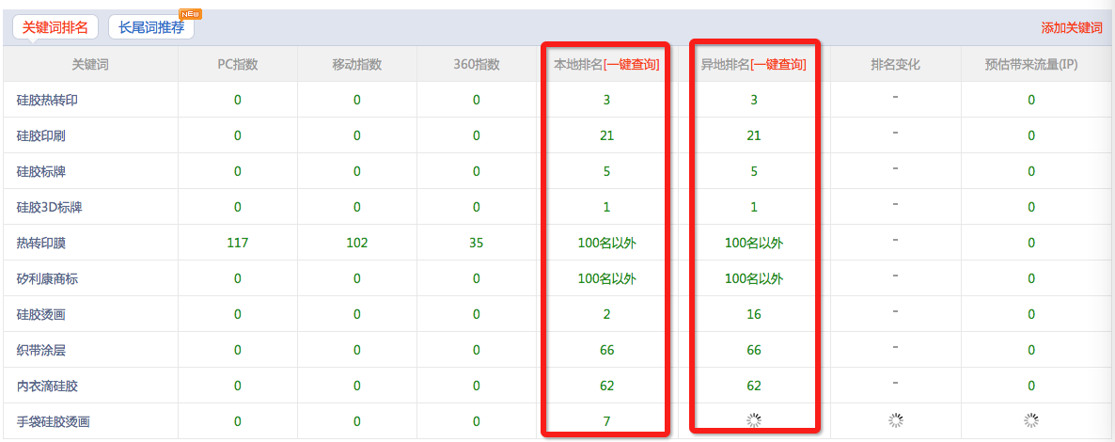Click the keyword 手袋硅胶烫画

54,421
